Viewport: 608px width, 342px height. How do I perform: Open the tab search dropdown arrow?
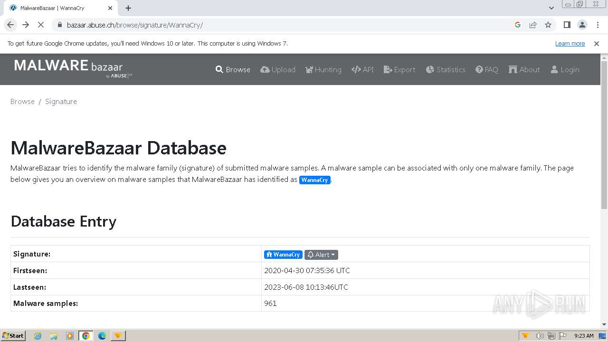[x=551, y=8]
